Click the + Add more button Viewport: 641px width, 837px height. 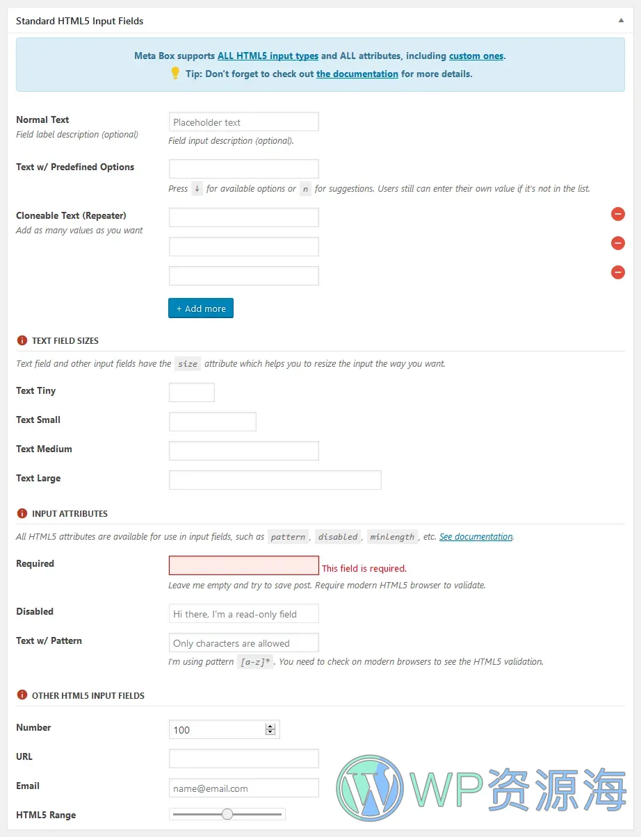(201, 308)
